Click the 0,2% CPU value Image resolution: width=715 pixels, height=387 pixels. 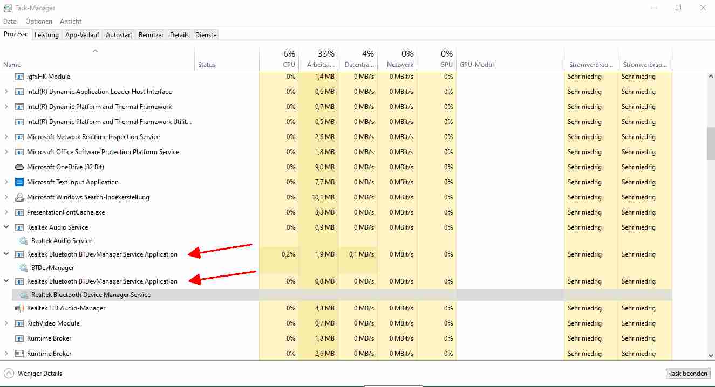point(288,254)
